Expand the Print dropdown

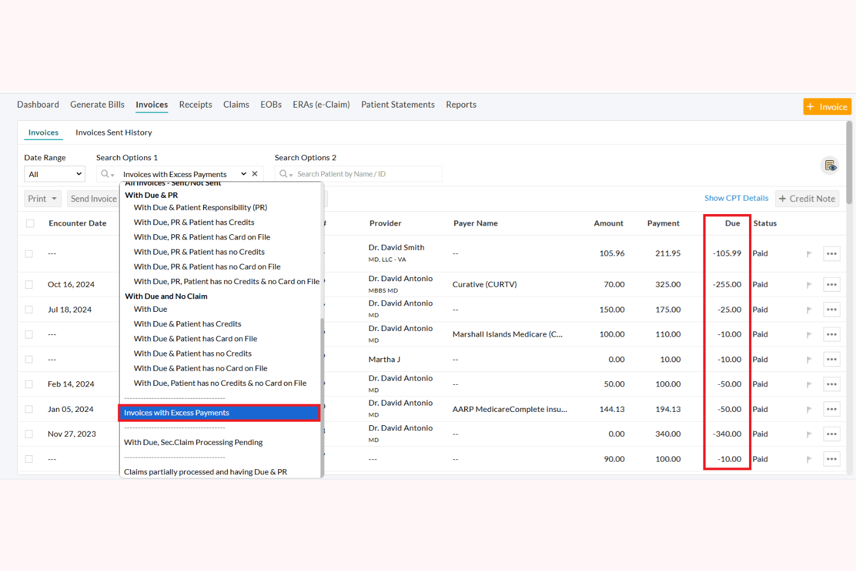pos(42,198)
